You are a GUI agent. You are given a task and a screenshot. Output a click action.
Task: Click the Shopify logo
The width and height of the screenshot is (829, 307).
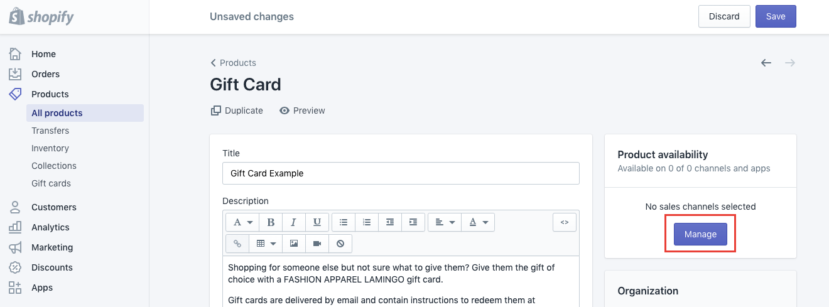[x=41, y=16]
